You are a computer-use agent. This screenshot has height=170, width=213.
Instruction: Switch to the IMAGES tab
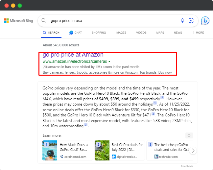tap(121, 33)
